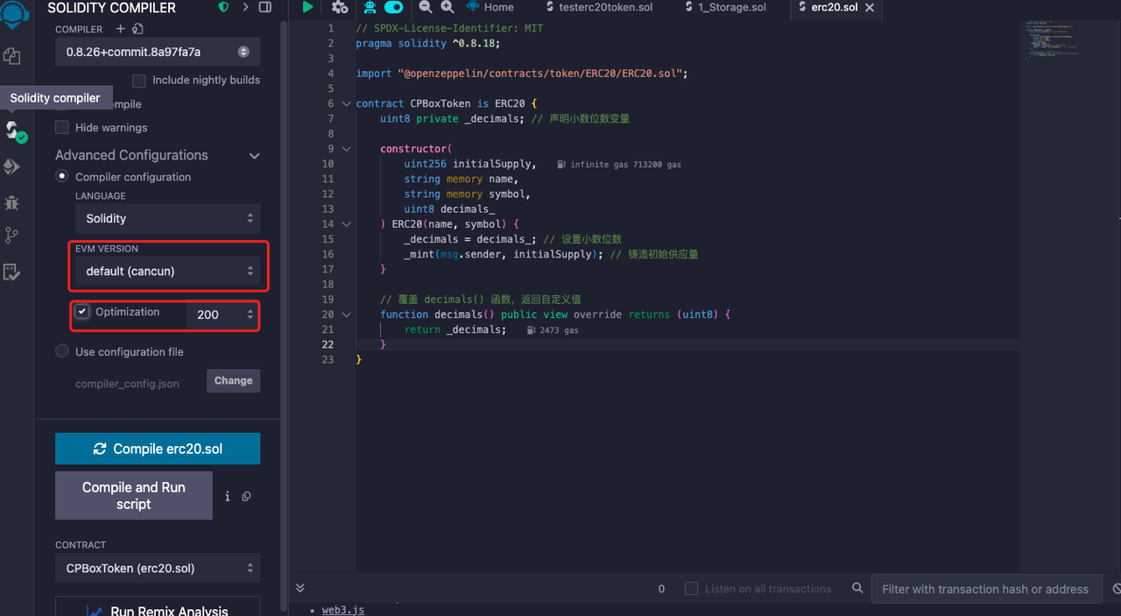Zoom in the editor font
This screenshot has width=1121, height=616.
447,7
